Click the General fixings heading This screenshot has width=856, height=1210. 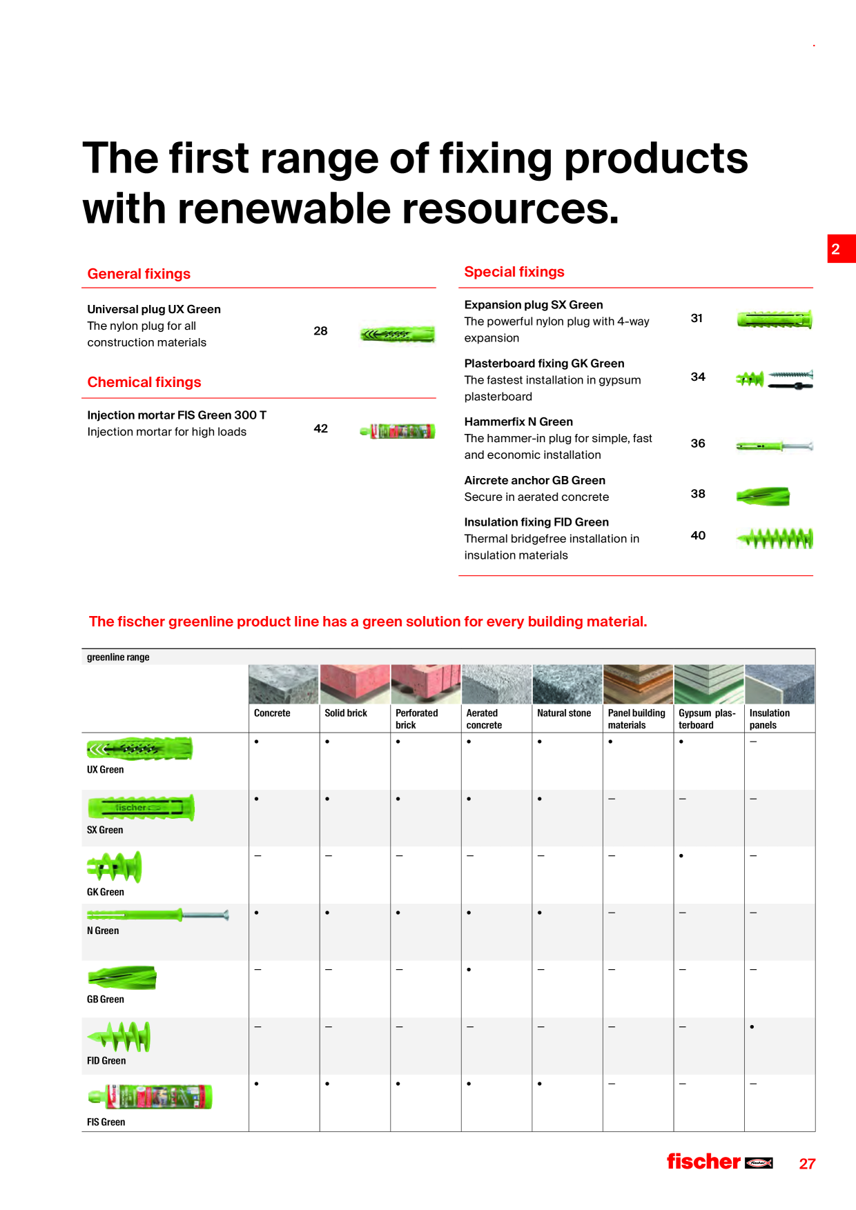(139, 274)
